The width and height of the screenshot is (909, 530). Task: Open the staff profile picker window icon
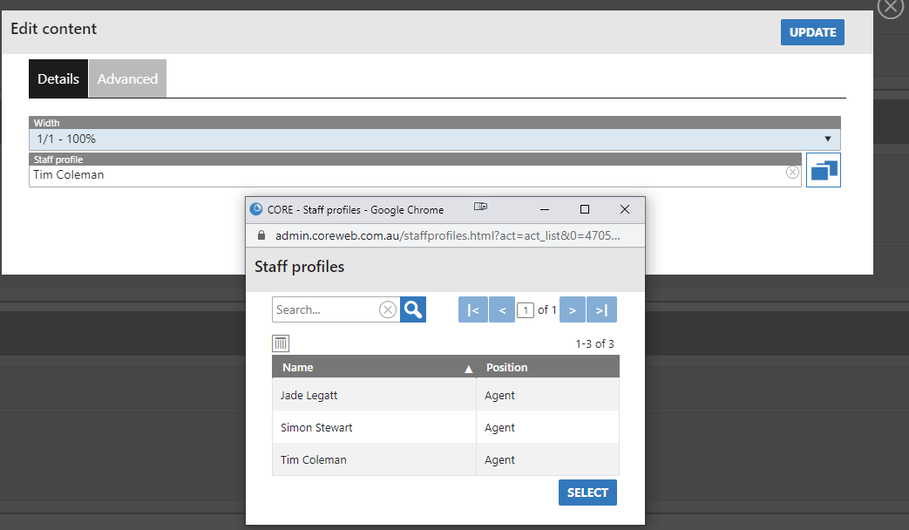point(824,170)
